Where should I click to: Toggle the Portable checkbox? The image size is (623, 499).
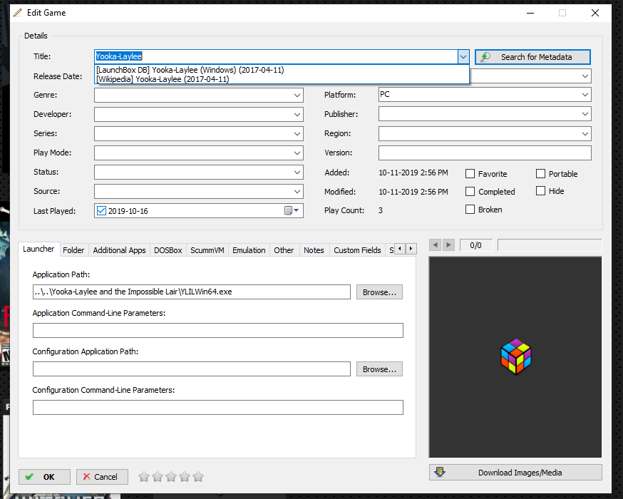540,174
